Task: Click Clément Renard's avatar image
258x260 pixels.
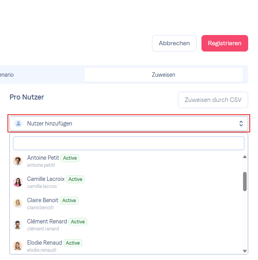Action: pos(18,225)
